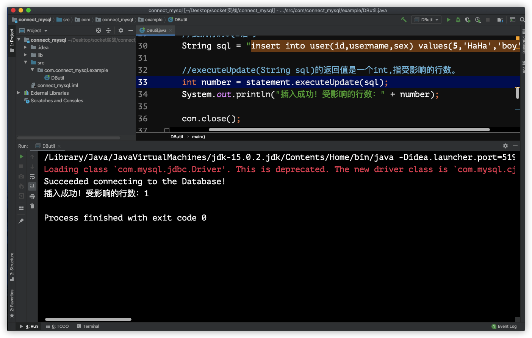Collapse com.connect_mysql.example package

click(32, 70)
